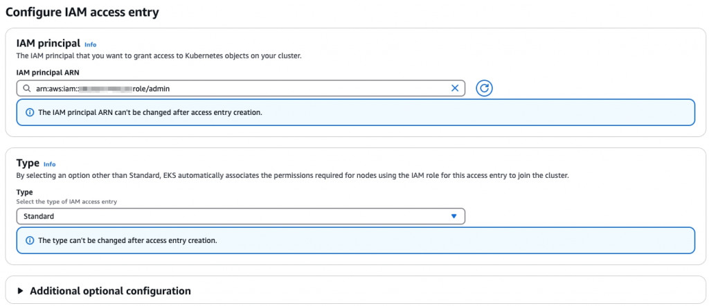The width and height of the screenshot is (709, 306).
Task: Open the Standard type dropdown
Action: (240, 216)
